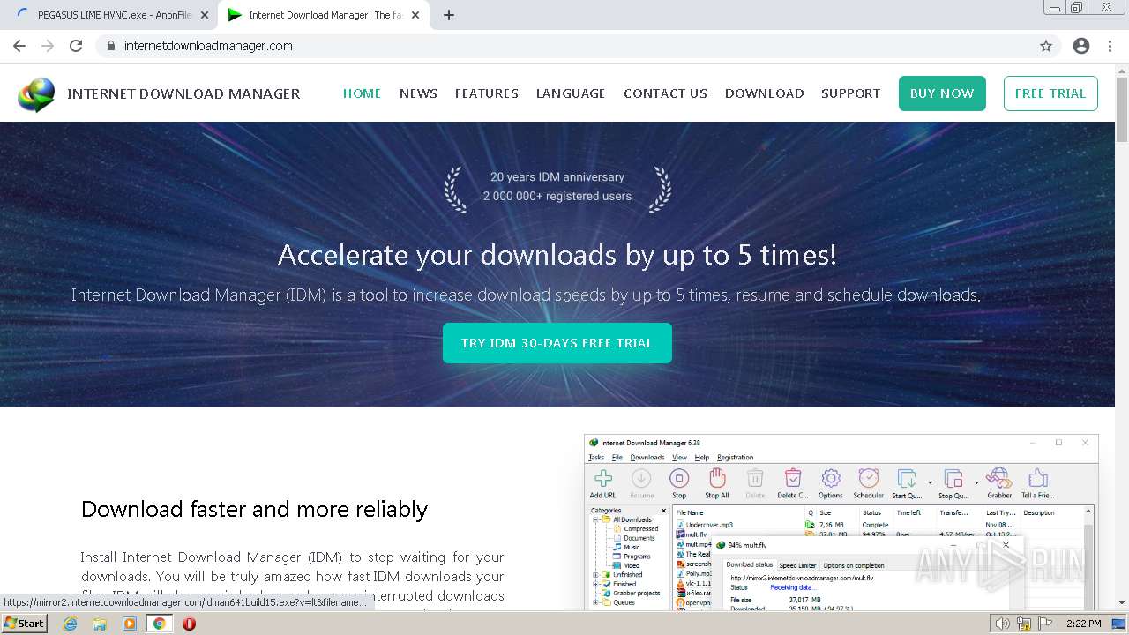Click the INTERNET DOWNLOAD MANAGER site title
This screenshot has height=635, width=1129.
pos(183,93)
